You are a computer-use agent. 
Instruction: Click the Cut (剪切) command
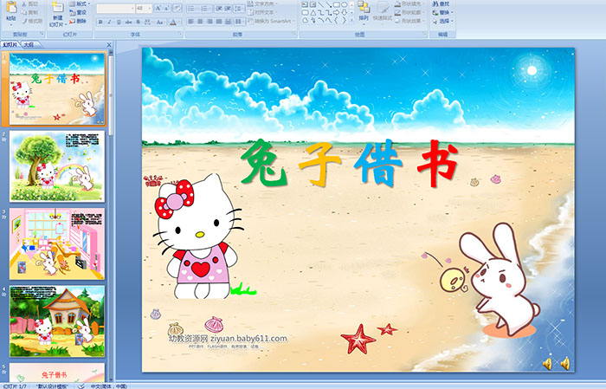click(x=29, y=3)
